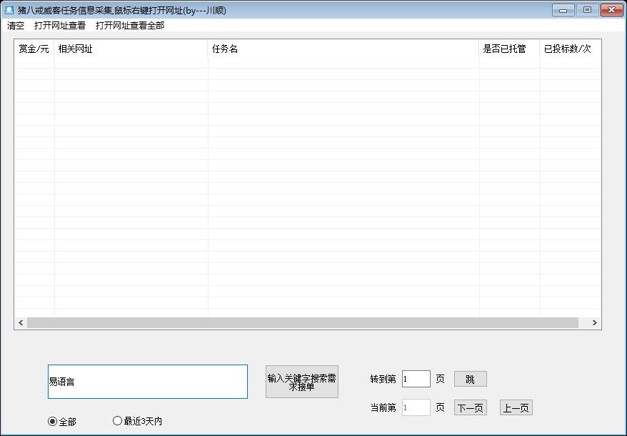Go to next page with 下一页
This screenshot has height=436, width=627.
(470, 407)
